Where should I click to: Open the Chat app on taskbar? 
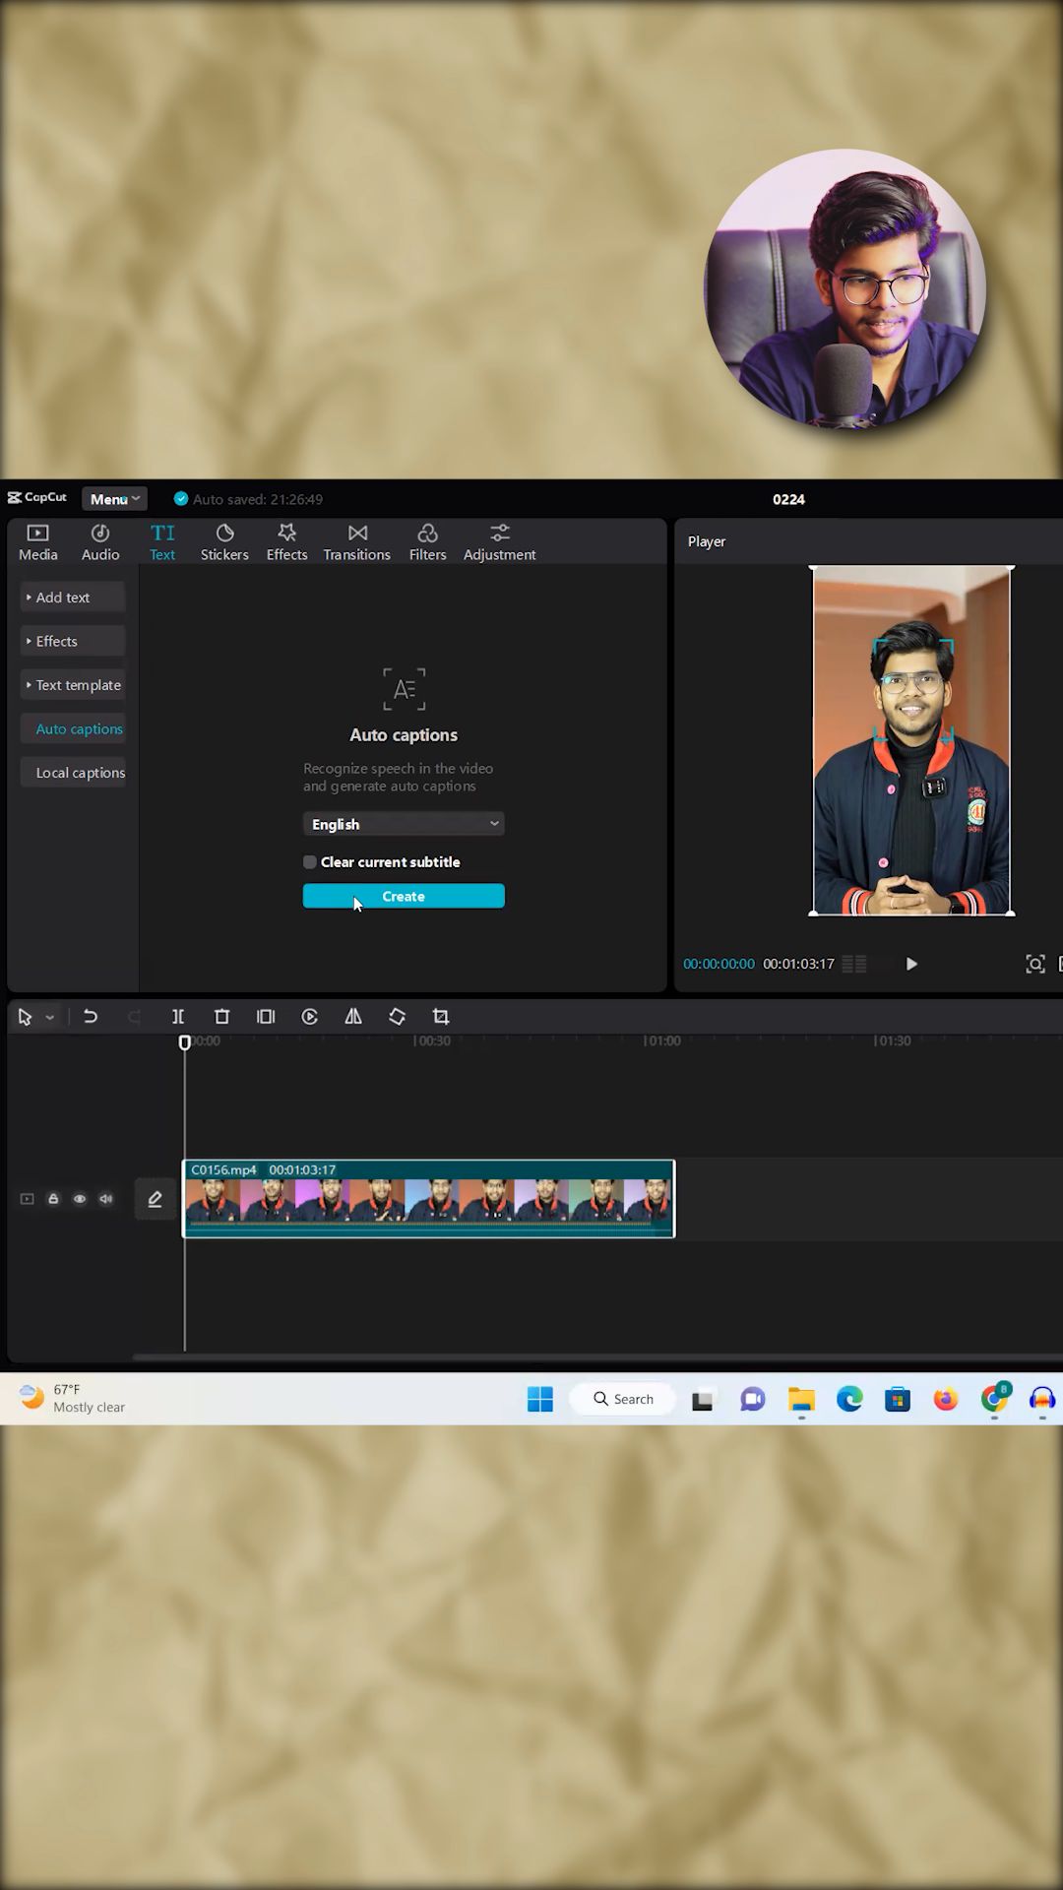click(753, 1400)
